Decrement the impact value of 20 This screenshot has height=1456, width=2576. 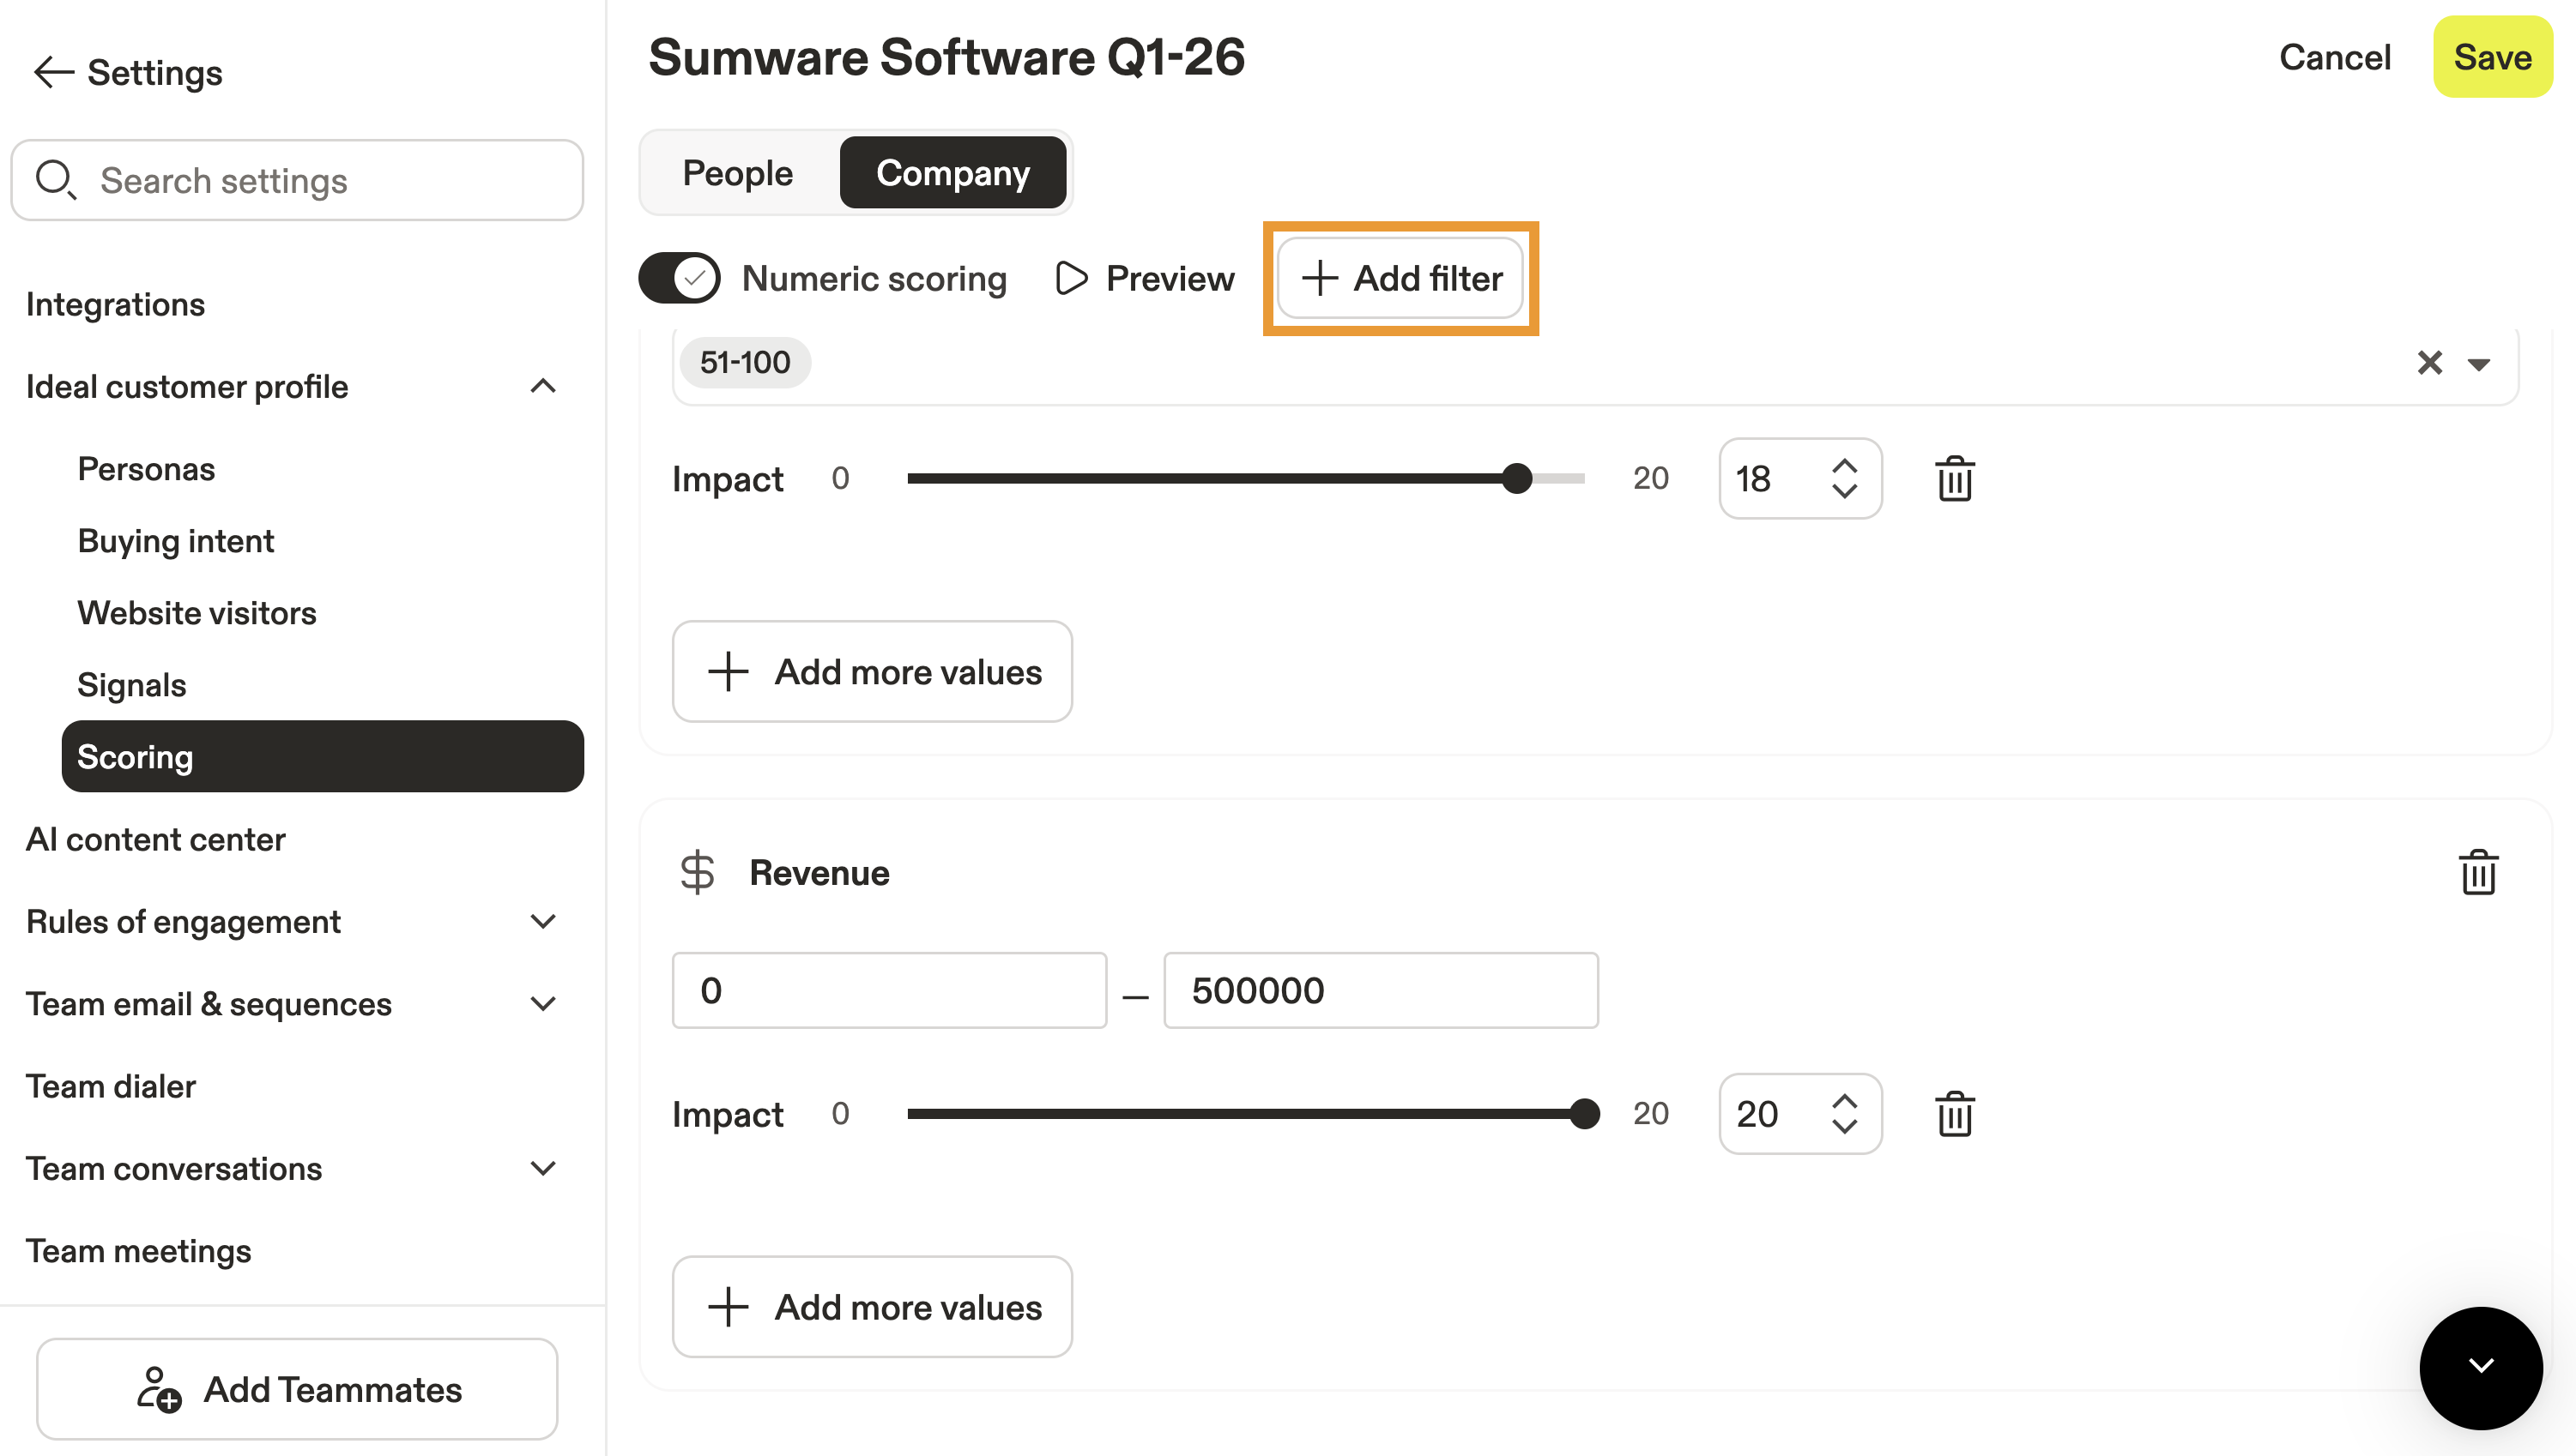(x=1844, y=1128)
